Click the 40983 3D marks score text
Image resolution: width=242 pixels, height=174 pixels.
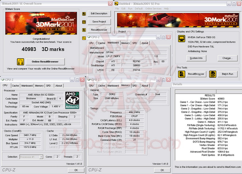click(x=43, y=49)
